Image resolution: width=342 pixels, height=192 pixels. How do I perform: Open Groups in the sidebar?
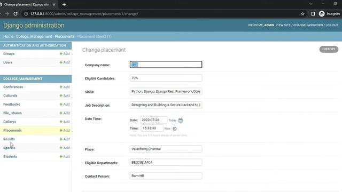(x=9, y=53)
